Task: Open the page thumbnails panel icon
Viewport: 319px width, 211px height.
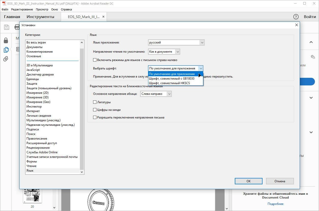Action: point(6,50)
